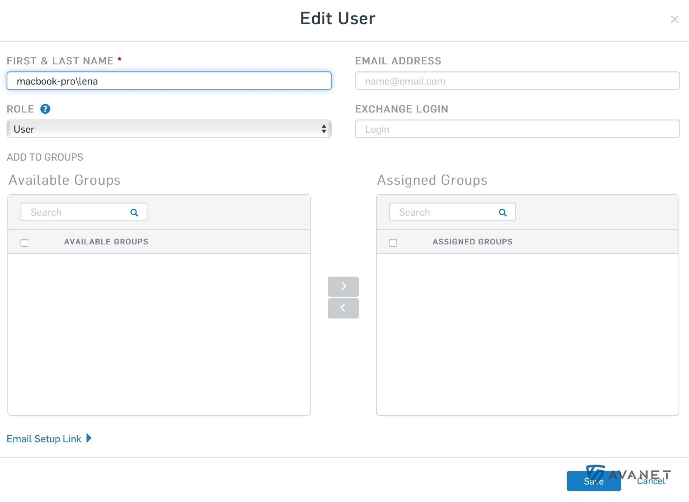Click the Available Groups search magnifier icon

click(134, 213)
